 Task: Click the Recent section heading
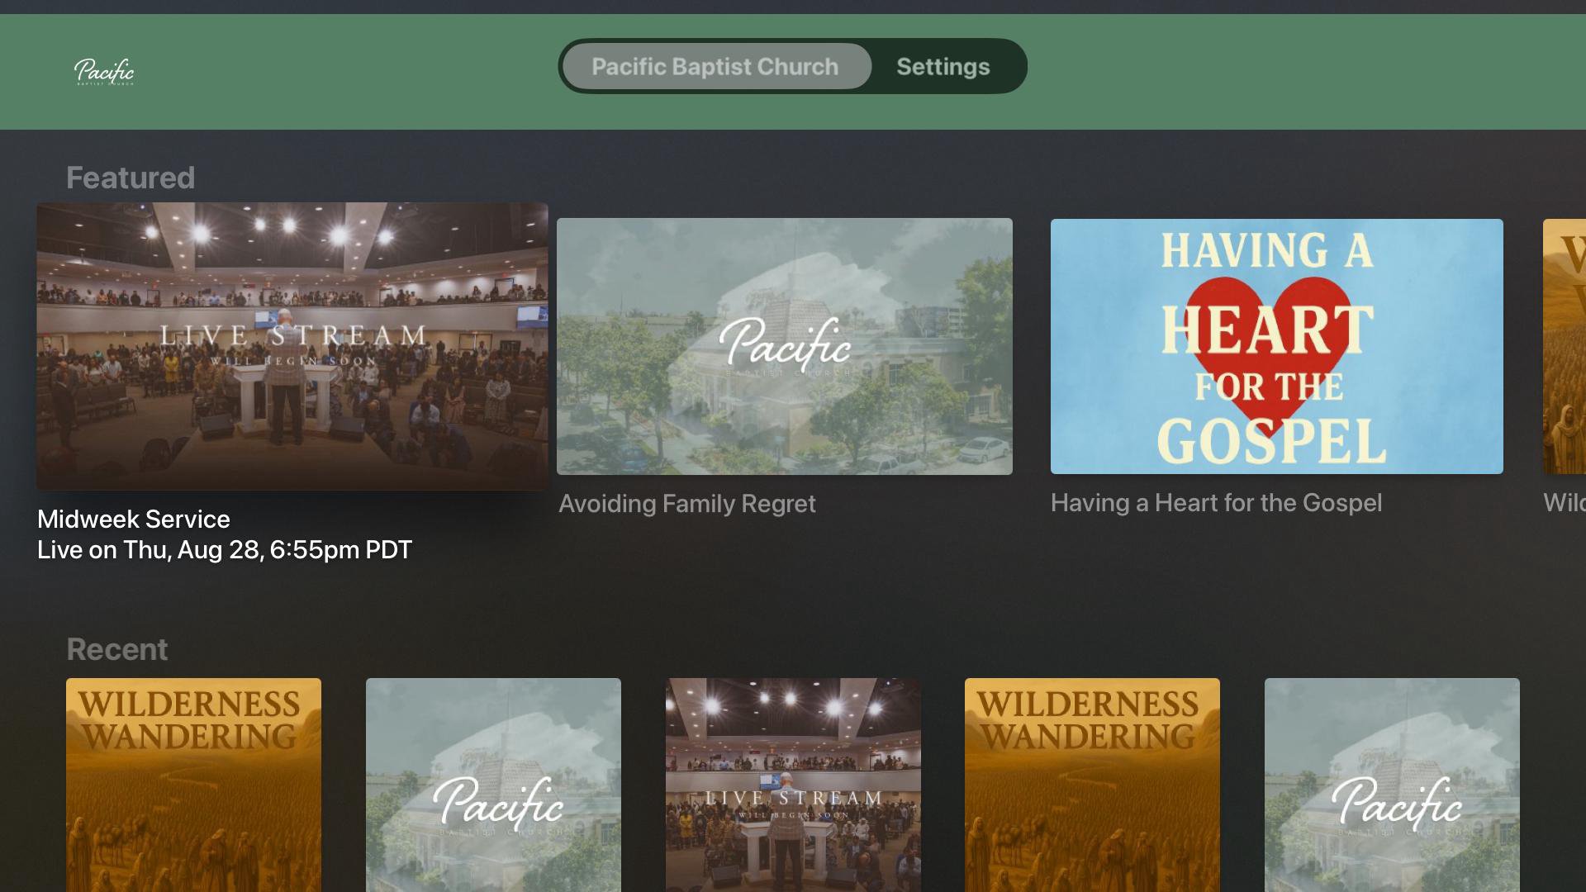pyautogui.click(x=116, y=650)
